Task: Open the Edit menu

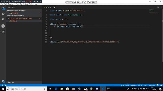Action: (5, 4)
